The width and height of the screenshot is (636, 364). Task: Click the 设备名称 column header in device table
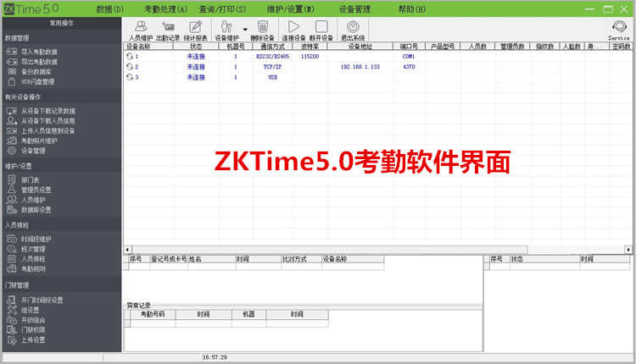[148, 47]
